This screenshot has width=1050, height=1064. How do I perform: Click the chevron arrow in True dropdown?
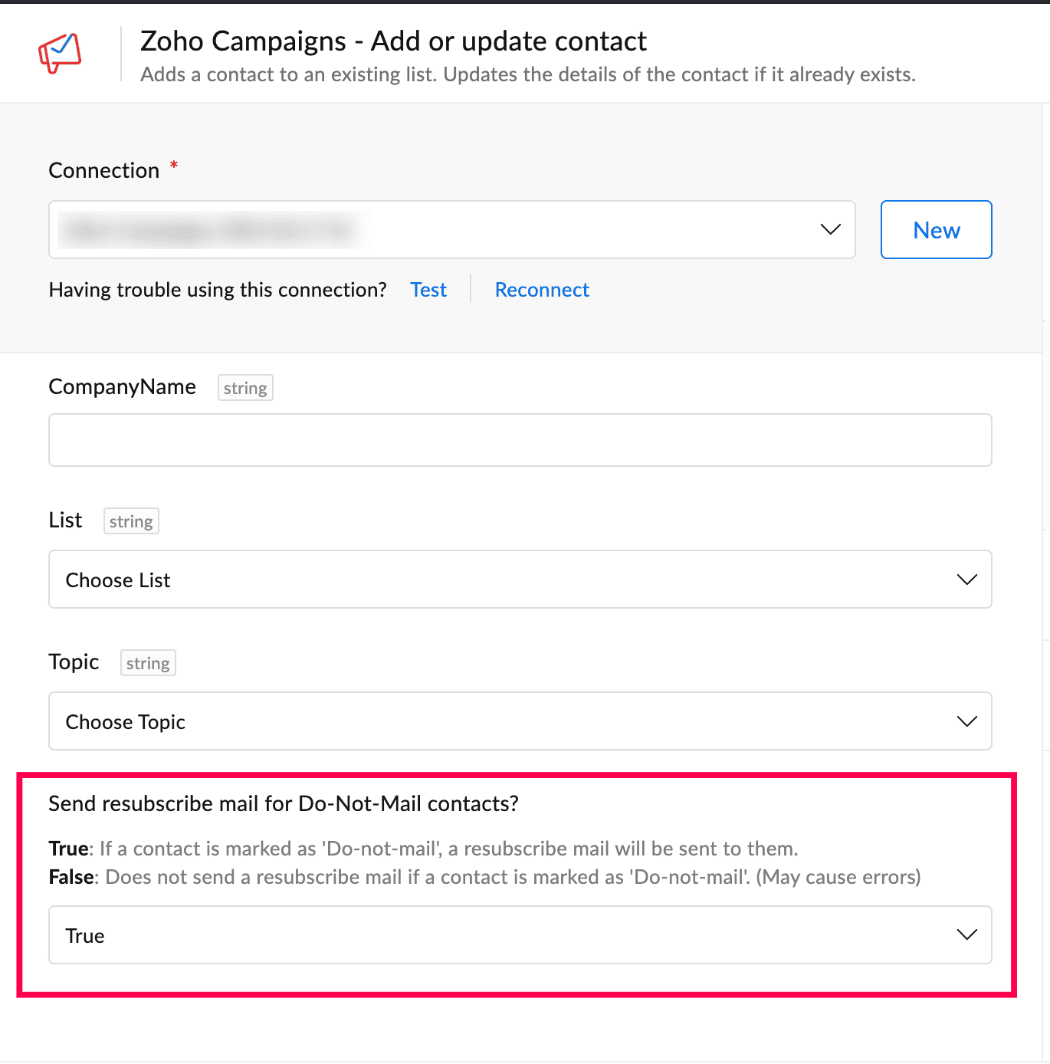[x=967, y=934]
